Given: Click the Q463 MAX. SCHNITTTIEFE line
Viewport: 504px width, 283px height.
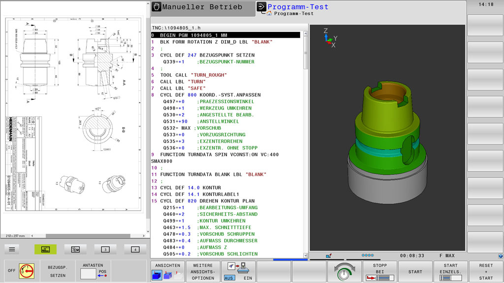Looking at the screenshot, I should tap(207, 227).
